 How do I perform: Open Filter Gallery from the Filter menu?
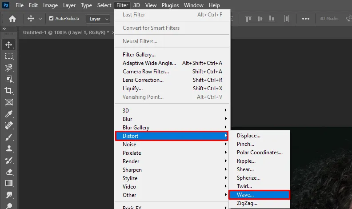(139, 55)
